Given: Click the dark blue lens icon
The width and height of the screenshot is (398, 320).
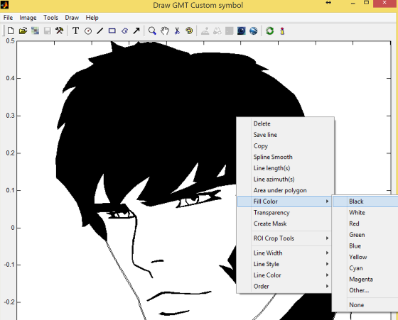Looking at the screenshot, I should [242, 31].
